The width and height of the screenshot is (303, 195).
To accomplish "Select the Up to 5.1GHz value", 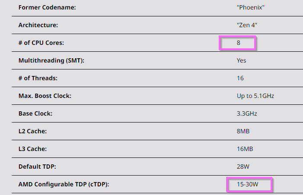I will click(255, 96).
